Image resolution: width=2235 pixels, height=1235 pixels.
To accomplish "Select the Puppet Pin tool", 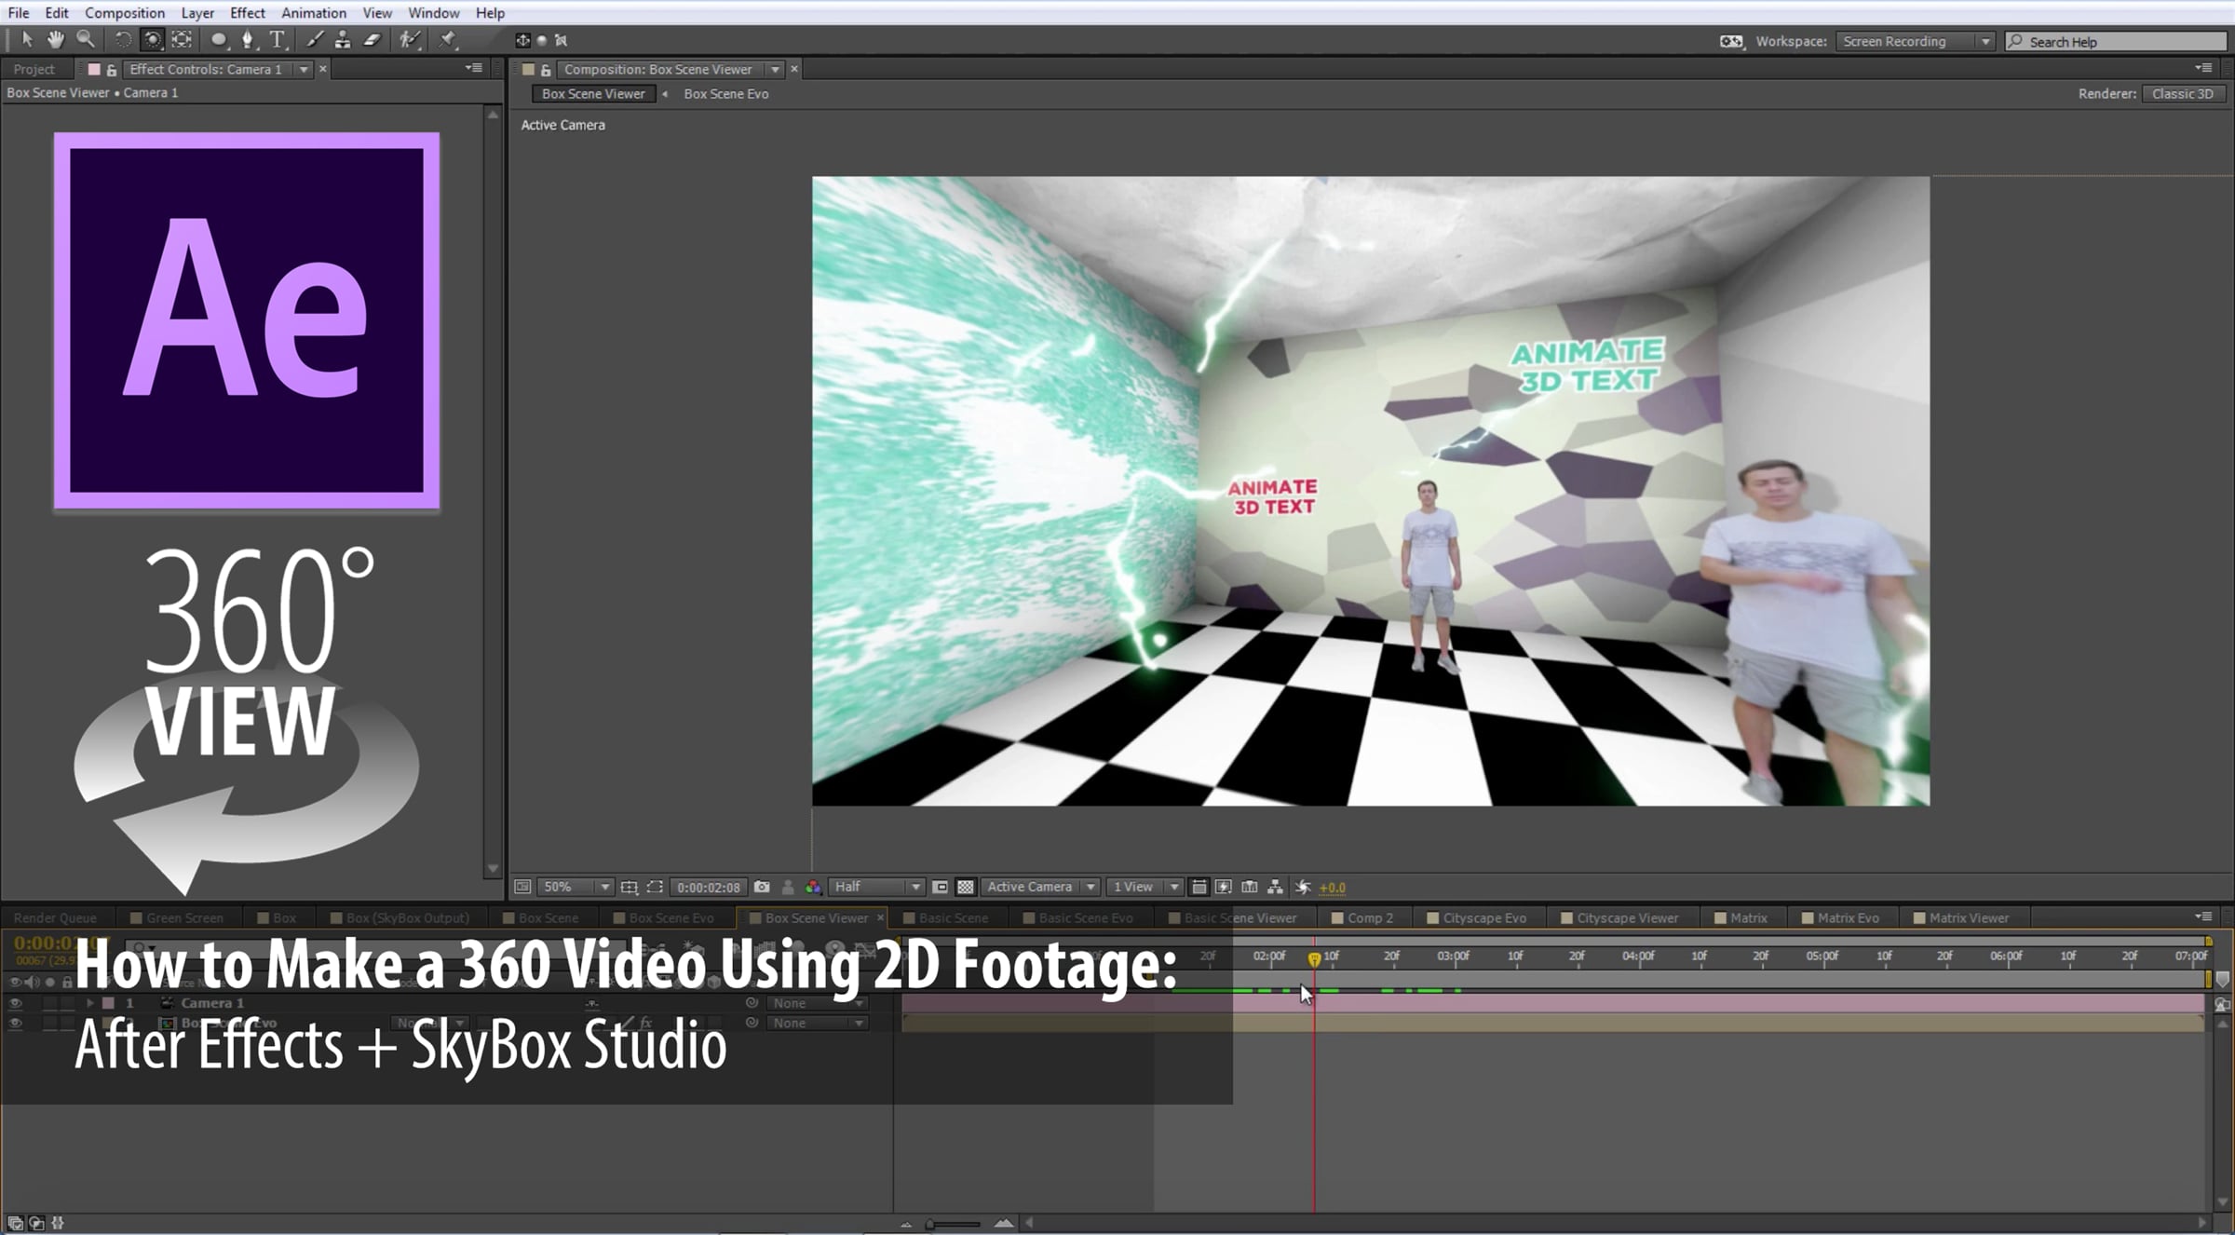I will tap(448, 39).
